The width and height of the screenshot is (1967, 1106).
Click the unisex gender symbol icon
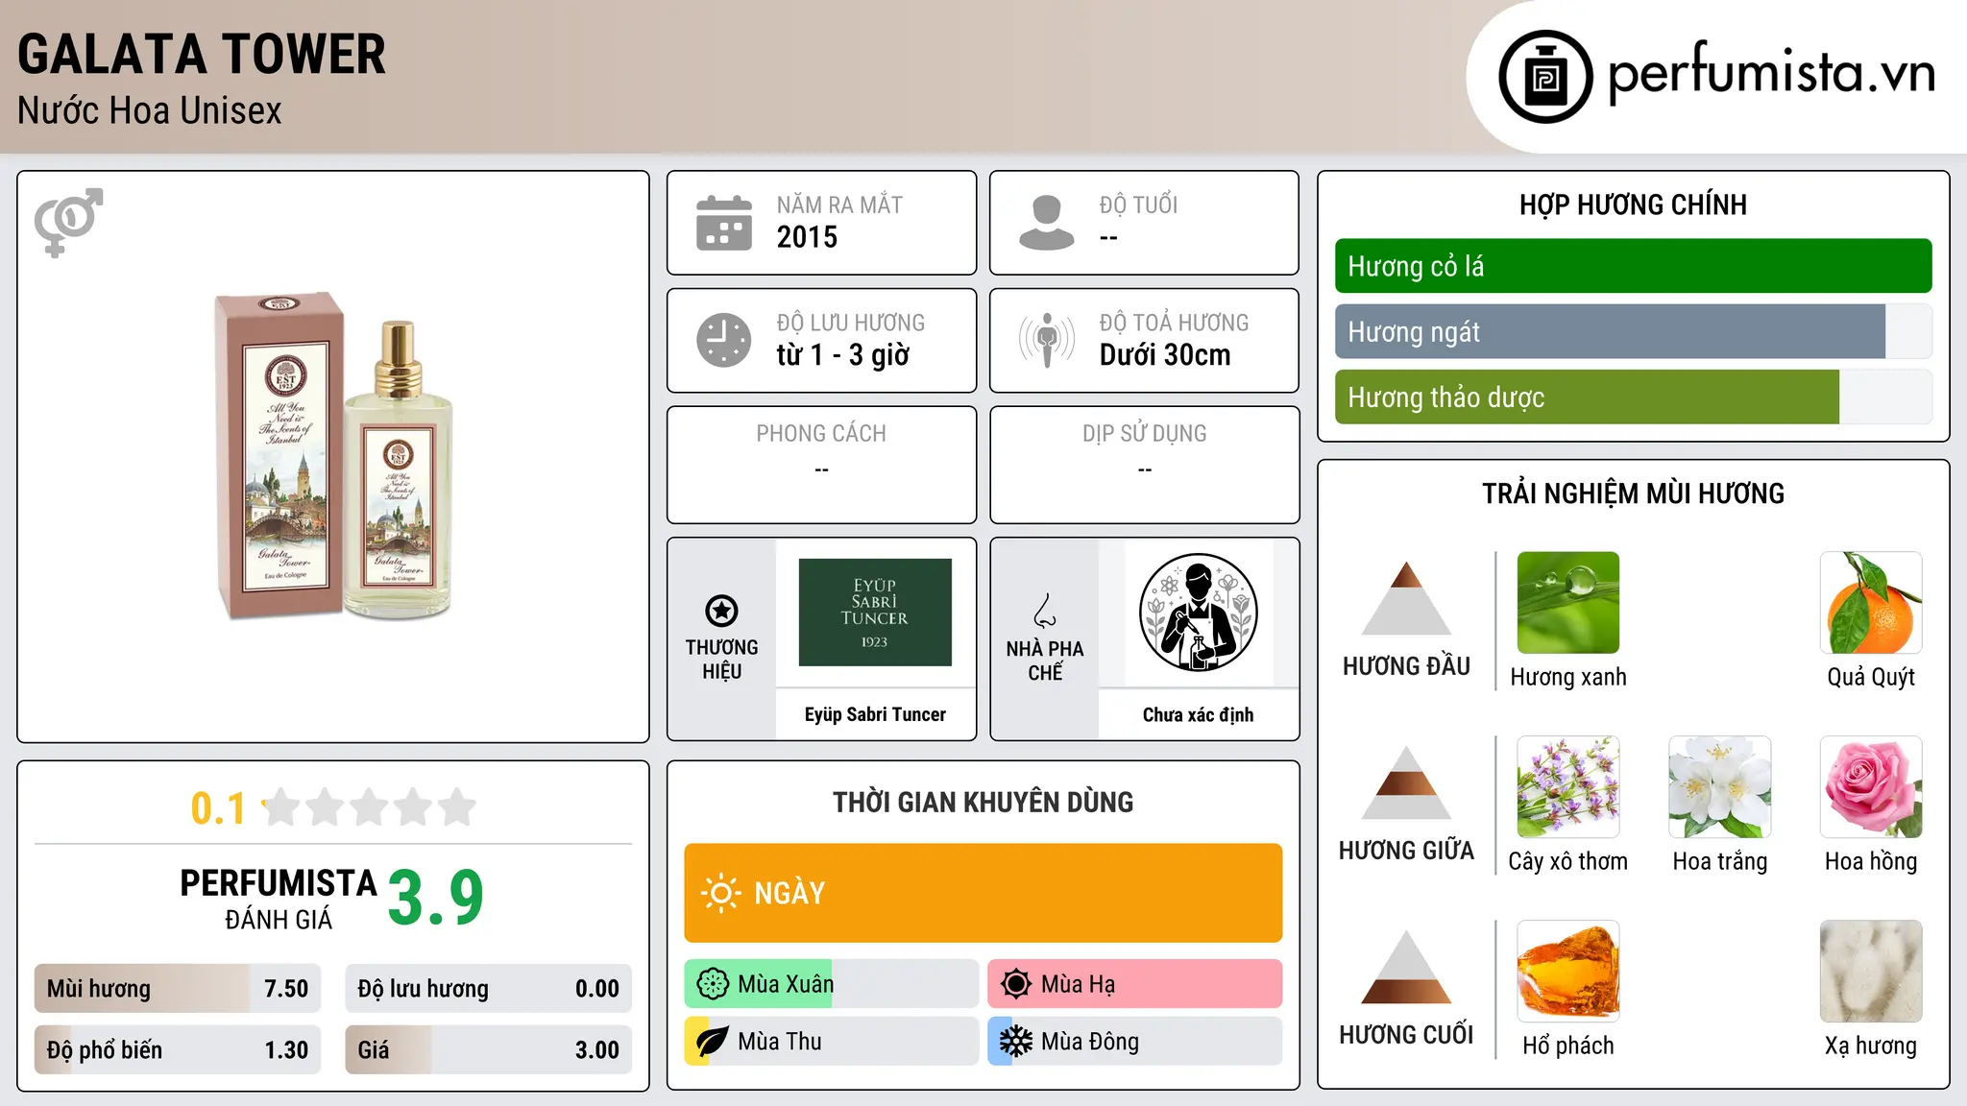(x=68, y=222)
